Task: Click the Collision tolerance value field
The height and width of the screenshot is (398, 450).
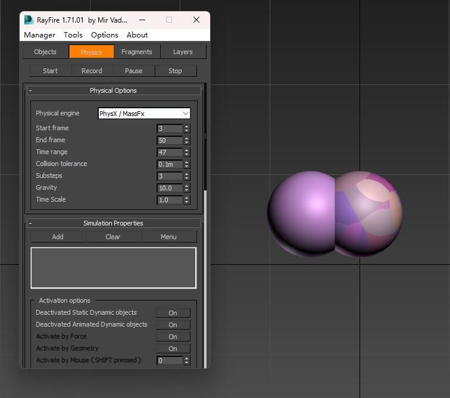Action: (170, 164)
